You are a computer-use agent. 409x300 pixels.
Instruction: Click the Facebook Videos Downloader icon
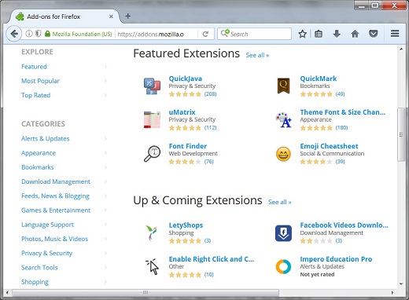click(x=283, y=233)
